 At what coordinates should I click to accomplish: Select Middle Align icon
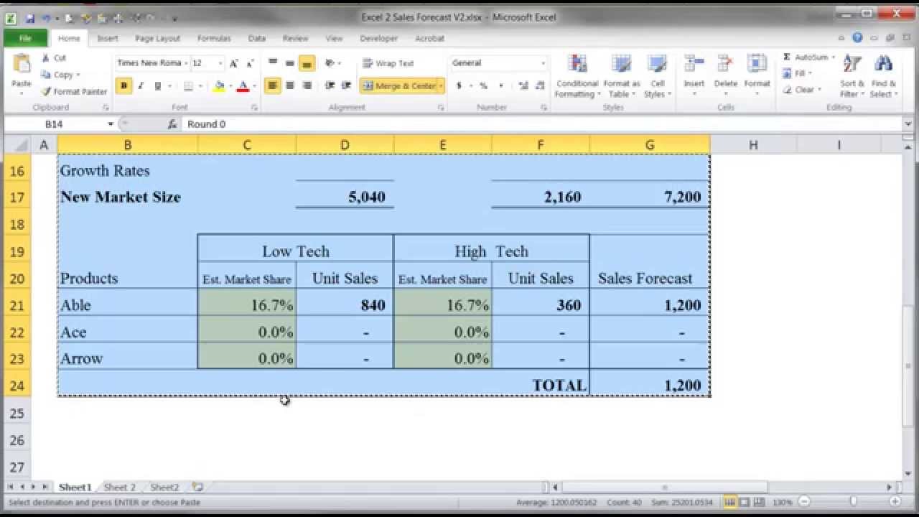click(289, 63)
